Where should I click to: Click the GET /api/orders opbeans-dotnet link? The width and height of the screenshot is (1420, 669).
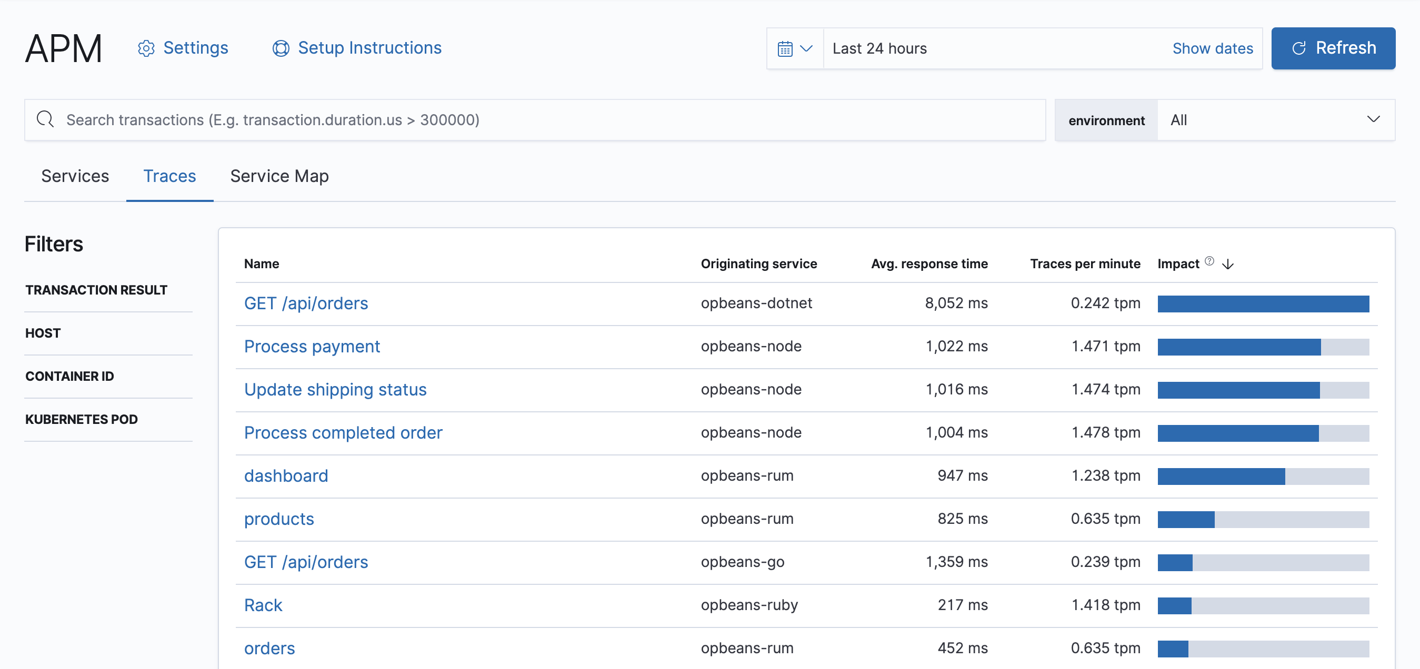(306, 303)
